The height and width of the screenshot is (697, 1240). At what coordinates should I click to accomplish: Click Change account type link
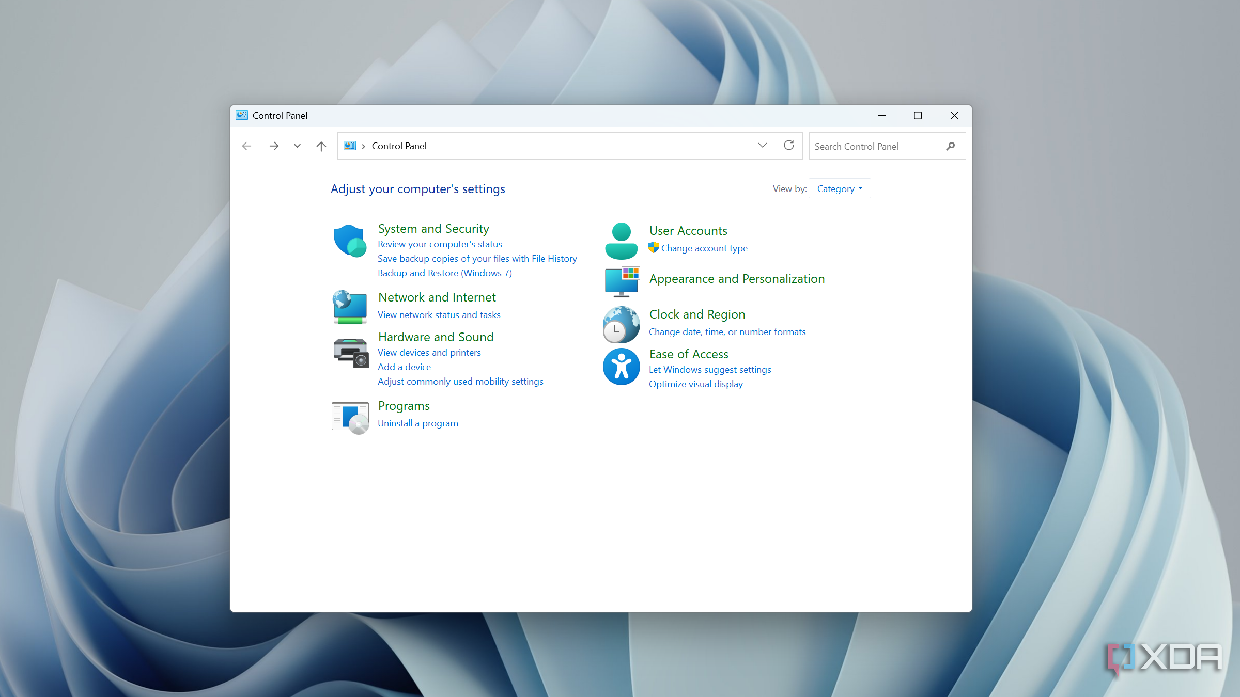click(704, 248)
